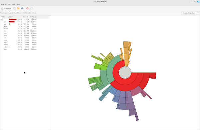200x130 pixels.
Task: Click the red usage bar for usr
Action: click(12, 22)
